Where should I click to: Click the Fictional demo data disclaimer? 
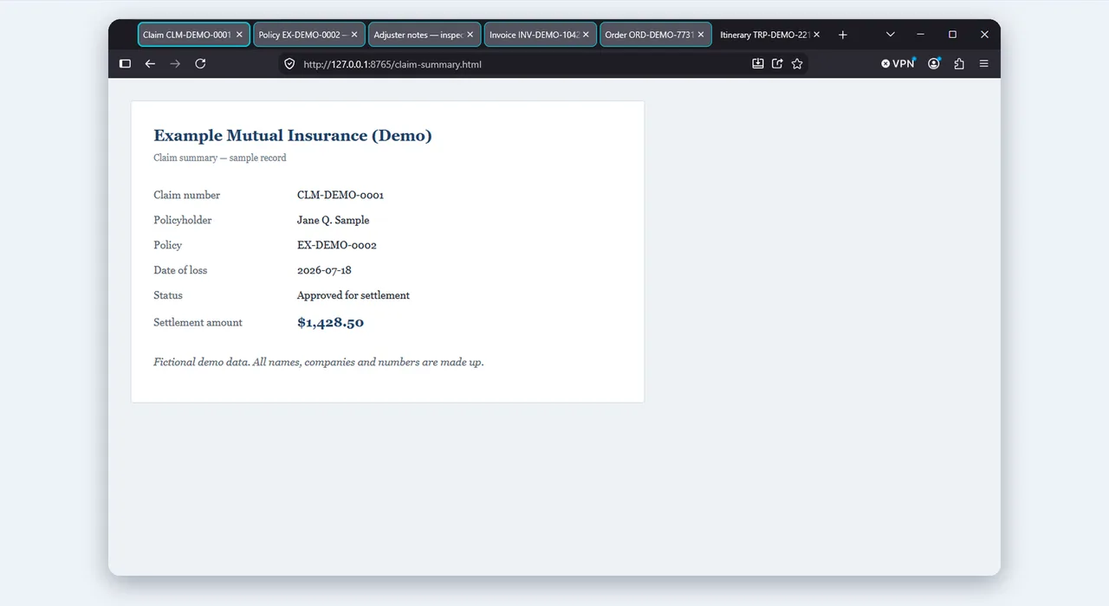319,362
